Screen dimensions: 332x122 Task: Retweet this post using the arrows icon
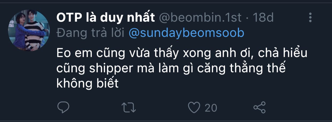coord(129,107)
